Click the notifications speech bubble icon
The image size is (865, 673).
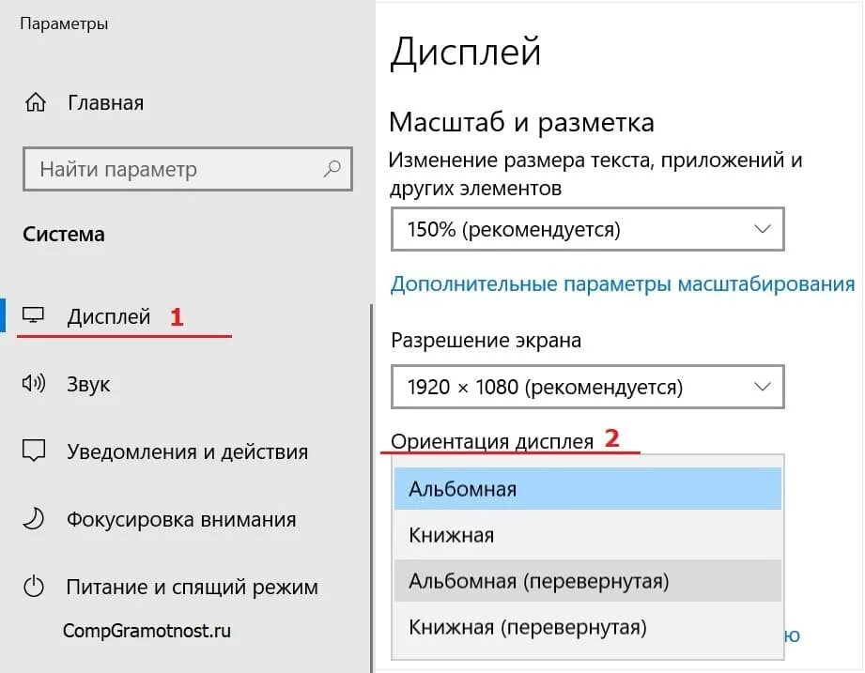(34, 451)
